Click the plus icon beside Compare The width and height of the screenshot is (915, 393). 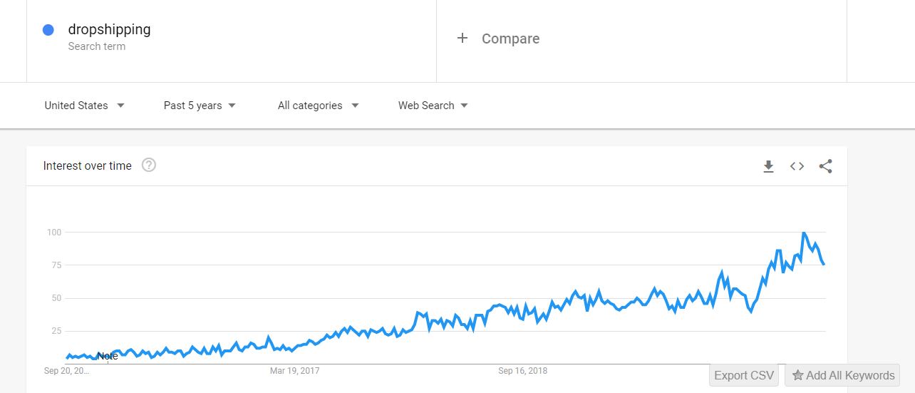(x=462, y=39)
